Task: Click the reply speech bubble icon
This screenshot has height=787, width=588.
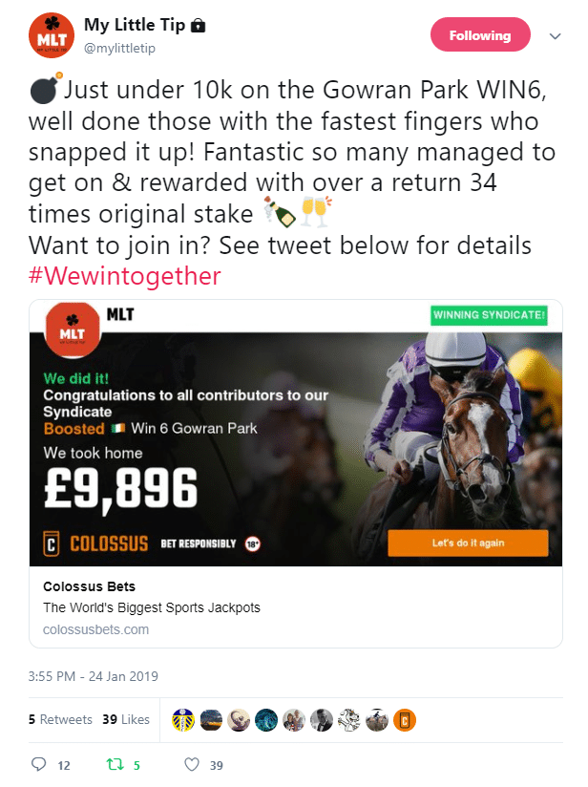Action: click(38, 764)
